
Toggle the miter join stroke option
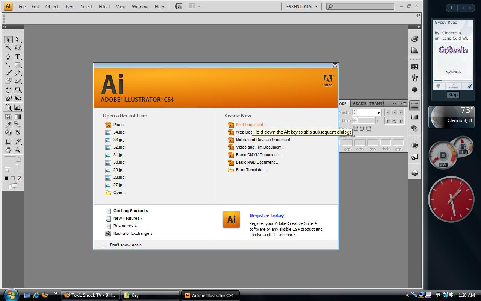[388, 121]
